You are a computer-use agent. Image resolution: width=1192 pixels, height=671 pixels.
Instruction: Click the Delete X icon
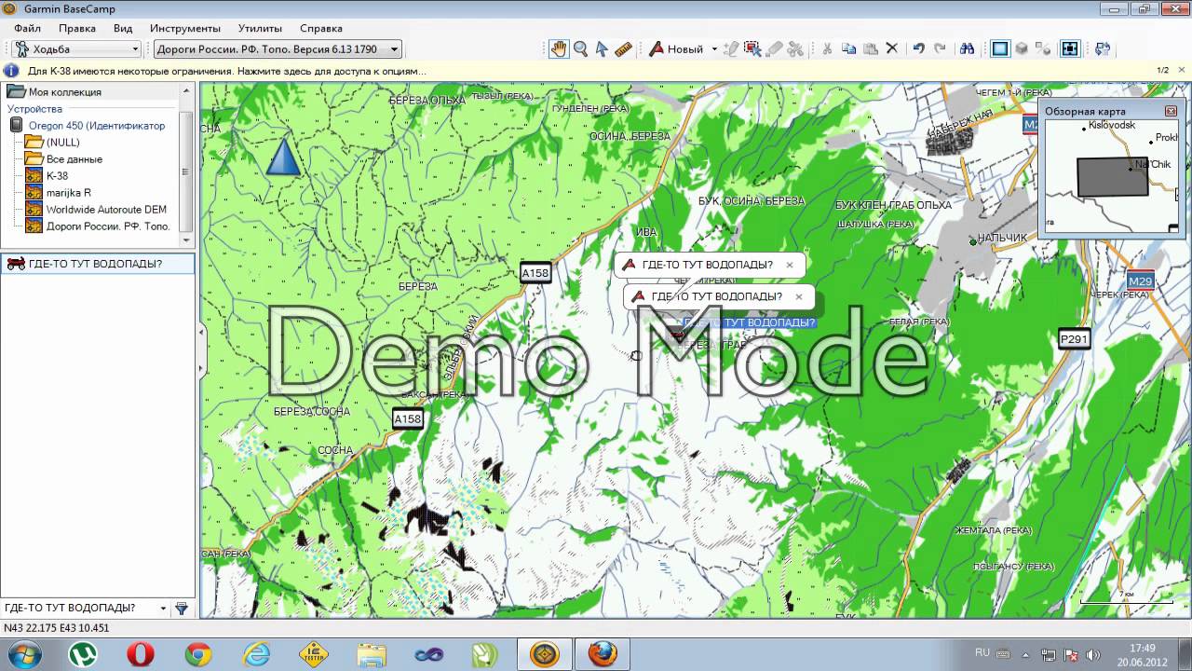pyautogui.click(x=891, y=48)
